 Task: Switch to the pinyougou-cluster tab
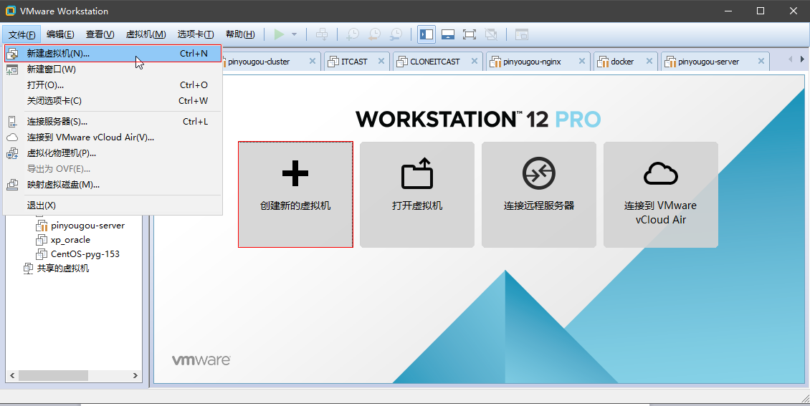[271, 62]
